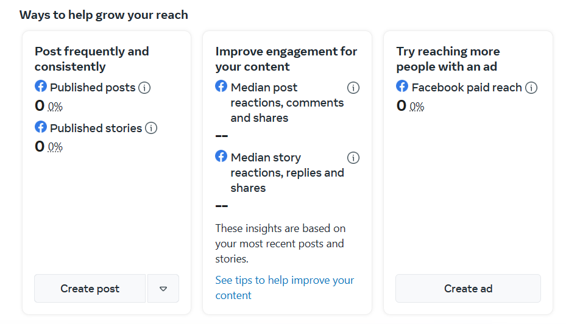Click info icon beside Published posts
This screenshot has height=324, width=566.
pos(144,88)
